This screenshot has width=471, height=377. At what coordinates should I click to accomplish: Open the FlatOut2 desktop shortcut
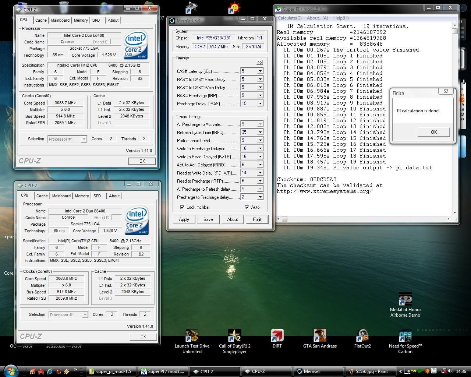click(x=362, y=339)
